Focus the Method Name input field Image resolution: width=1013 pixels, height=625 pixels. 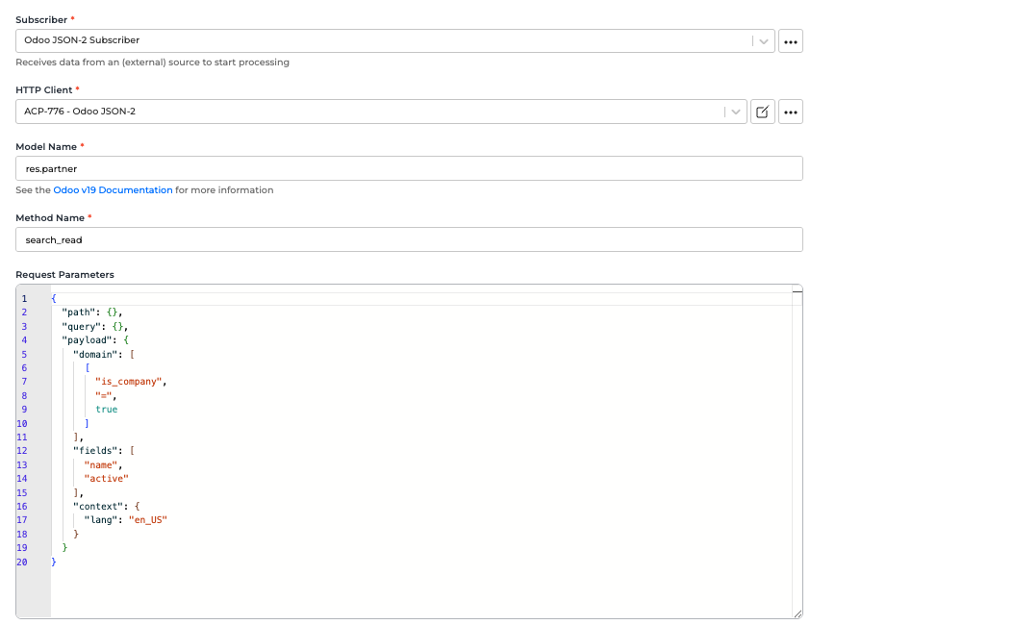coord(409,239)
